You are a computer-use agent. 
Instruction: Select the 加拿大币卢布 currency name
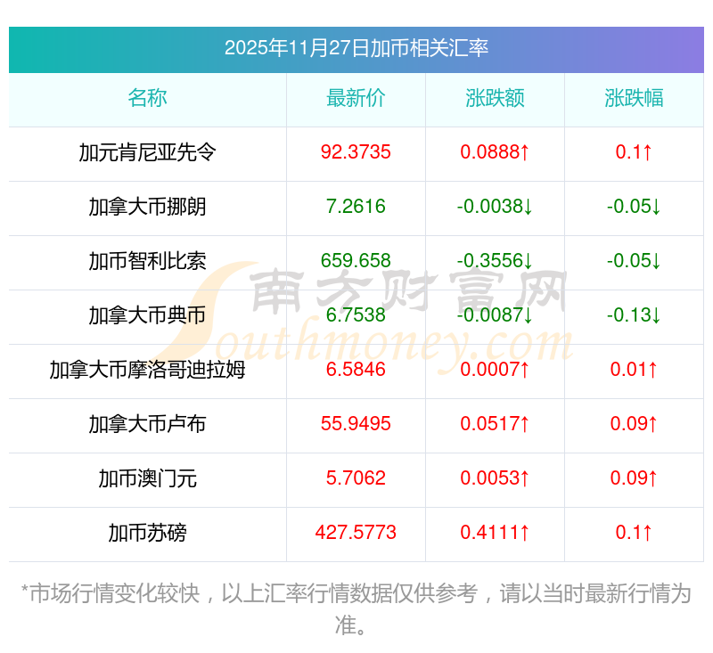tap(147, 424)
